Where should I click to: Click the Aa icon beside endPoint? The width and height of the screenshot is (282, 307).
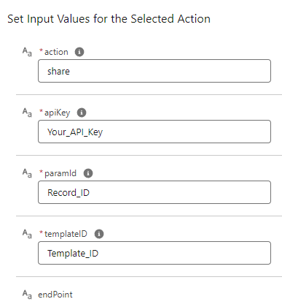27,295
